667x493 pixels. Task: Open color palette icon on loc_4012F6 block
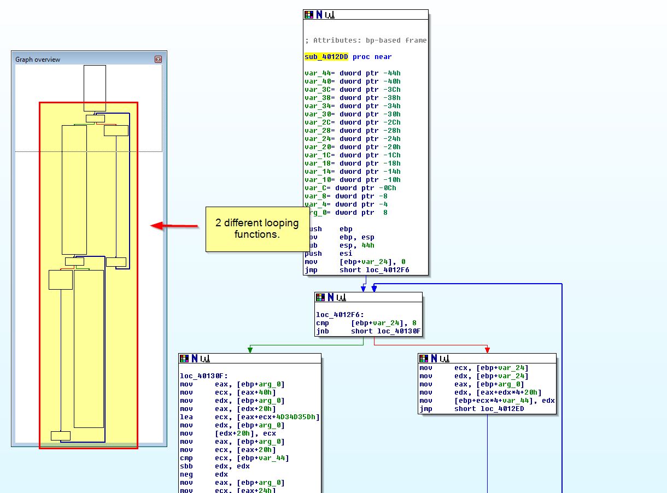(321, 297)
